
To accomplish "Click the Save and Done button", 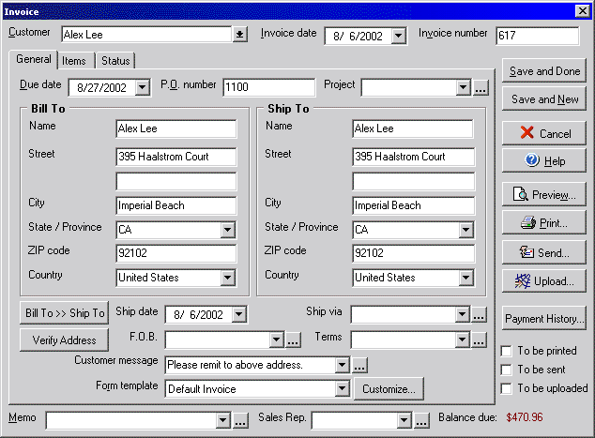I will pos(543,71).
